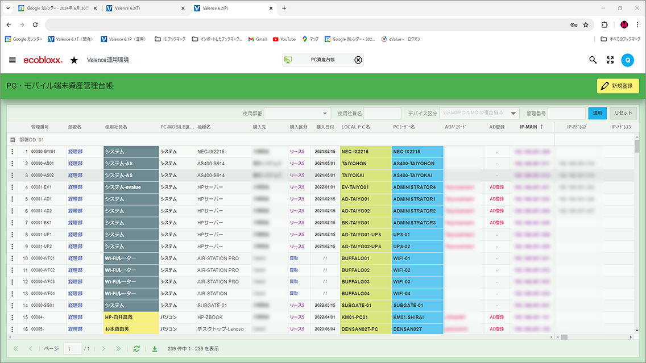Image resolution: width=646 pixels, height=363 pixels.
Task: Click AD登録 link for 00001-AD1
Action: click(497, 199)
